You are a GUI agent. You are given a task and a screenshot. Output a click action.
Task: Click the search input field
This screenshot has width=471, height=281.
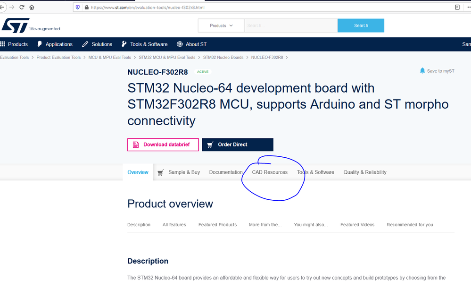pyautogui.click(x=291, y=26)
